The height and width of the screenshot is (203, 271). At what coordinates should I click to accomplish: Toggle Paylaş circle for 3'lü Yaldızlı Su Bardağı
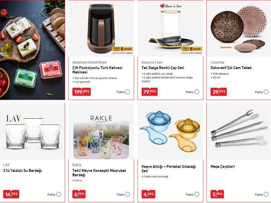[x=59, y=194]
